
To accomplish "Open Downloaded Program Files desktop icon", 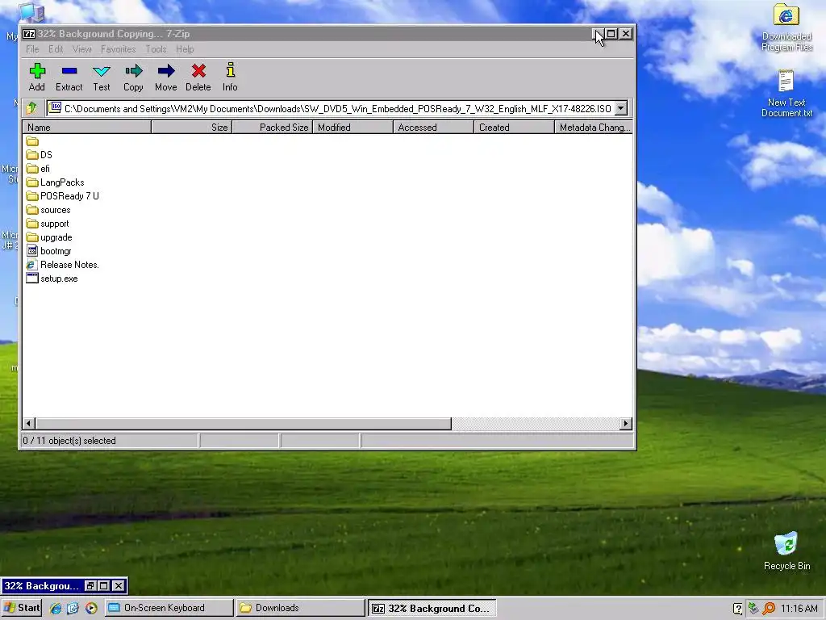I will tap(786, 28).
